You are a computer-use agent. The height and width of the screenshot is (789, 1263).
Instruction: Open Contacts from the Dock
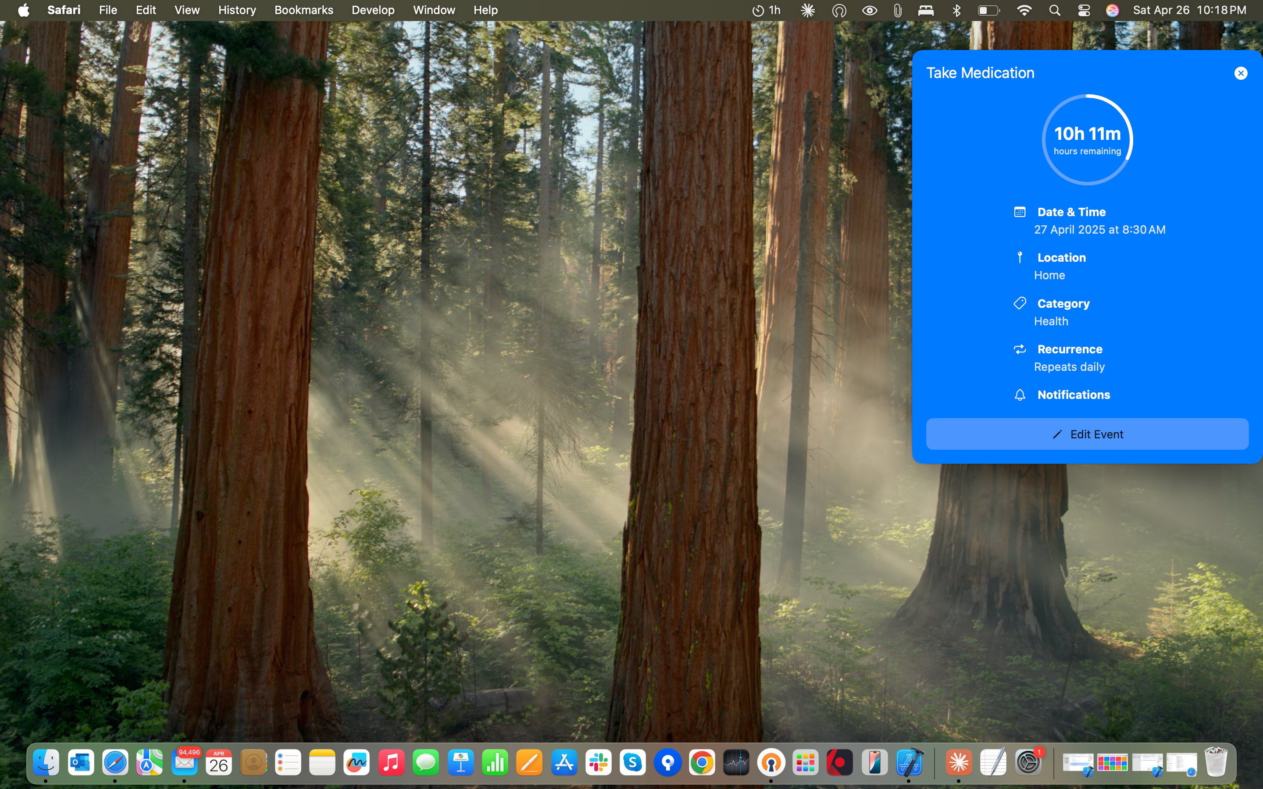(x=253, y=763)
